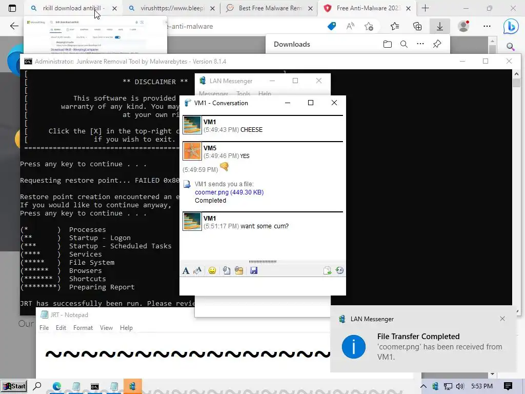Click the LAN Messenger tray icon
The image size is (525, 394).
coord(435,386)
